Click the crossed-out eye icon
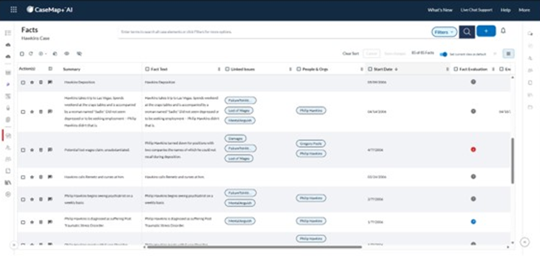The width and height of the screenshot is (540, 256). pyautogui.click(x=79, y=54)
